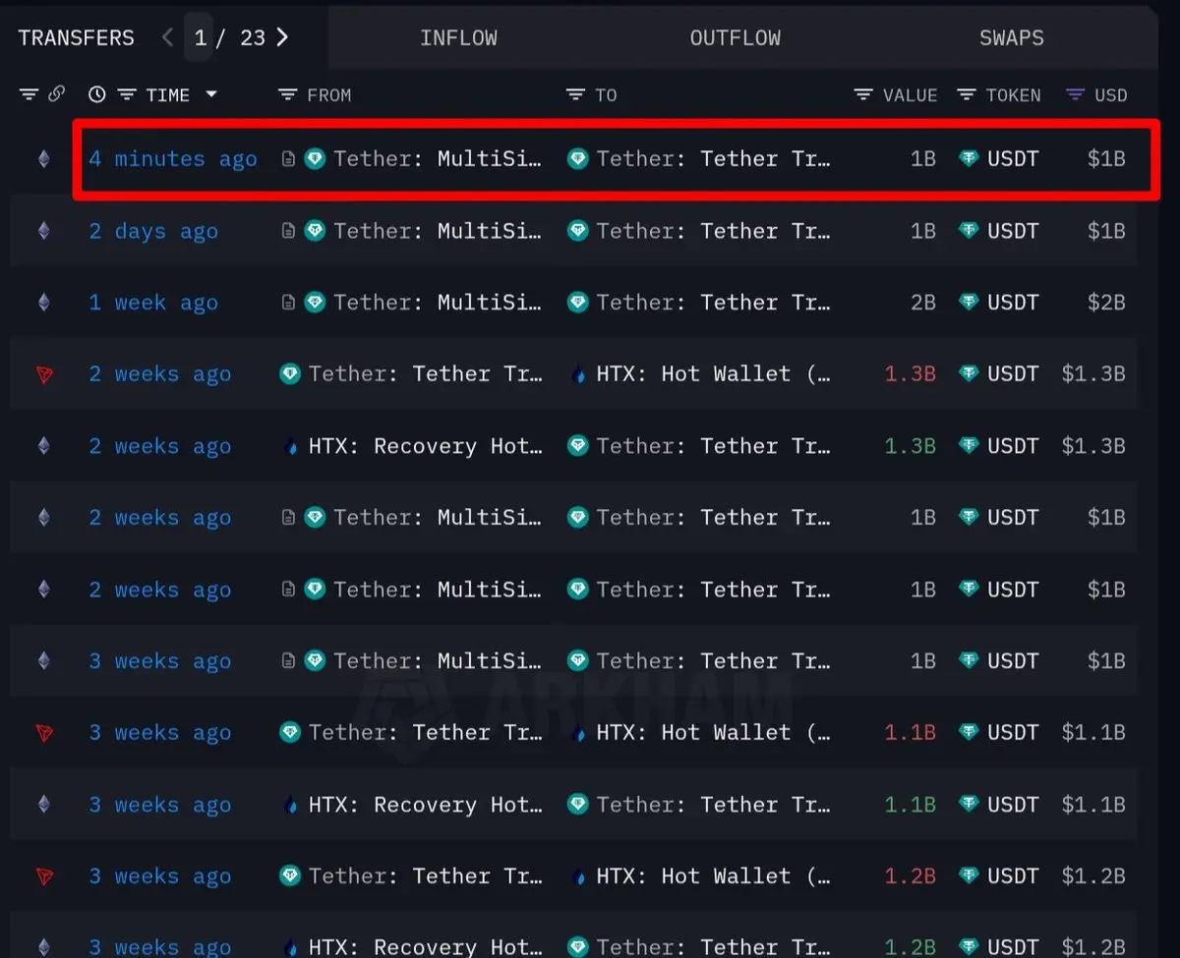Click HTX flame logo on red 1.1B row recipient

coord(577,733)
